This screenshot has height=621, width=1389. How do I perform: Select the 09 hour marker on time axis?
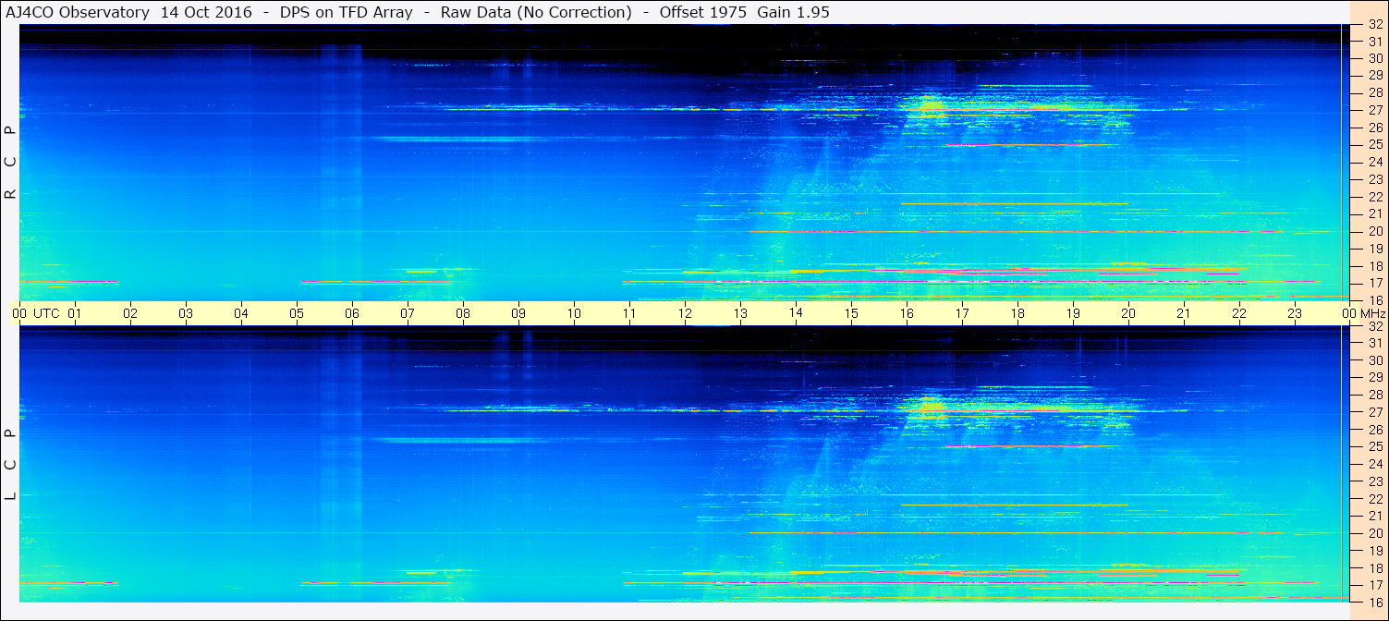click(x=518, y=313)
